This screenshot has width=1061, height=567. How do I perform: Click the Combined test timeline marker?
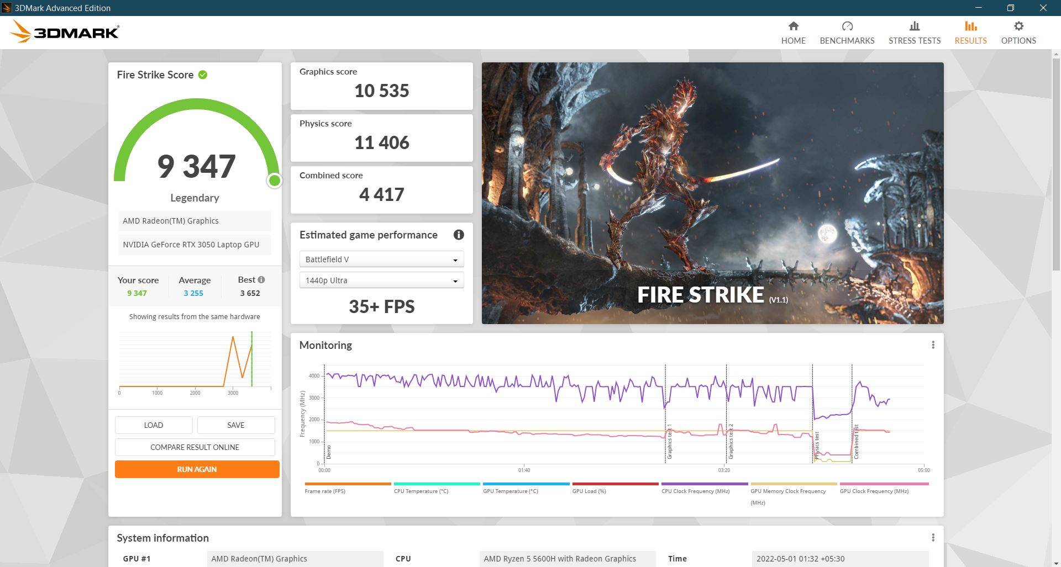point(852,414)
